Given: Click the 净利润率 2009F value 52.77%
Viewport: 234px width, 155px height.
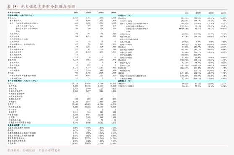Looking at the screenshot, I should [224, 84].
